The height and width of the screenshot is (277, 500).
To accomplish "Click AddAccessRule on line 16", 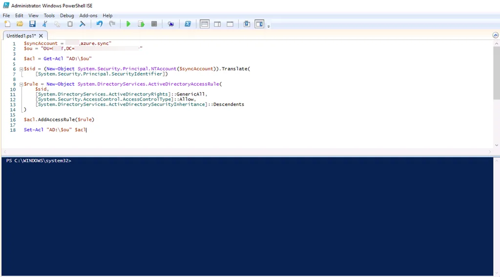I will 56,119.
